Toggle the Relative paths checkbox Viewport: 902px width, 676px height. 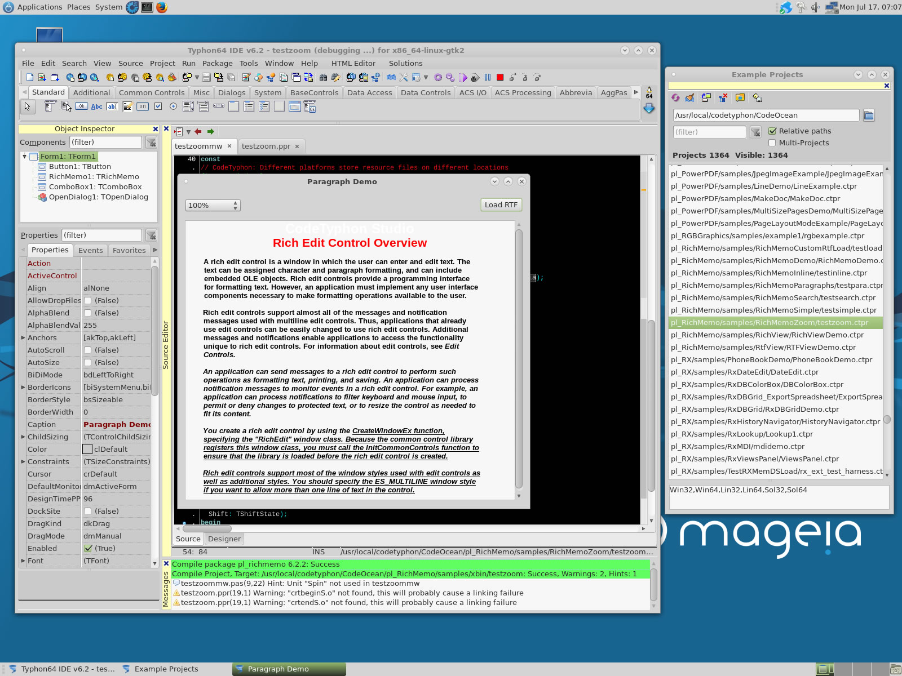coord(772,131)
